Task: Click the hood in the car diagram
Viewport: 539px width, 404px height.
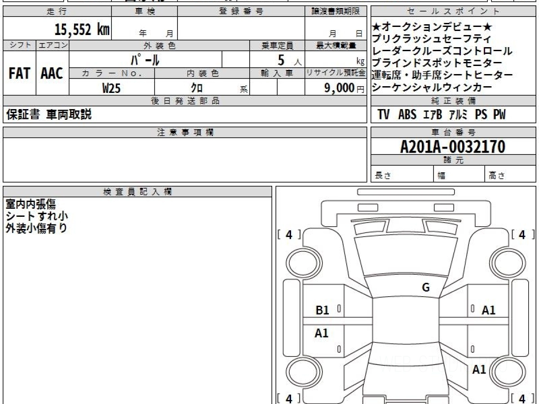Action: 406,256
